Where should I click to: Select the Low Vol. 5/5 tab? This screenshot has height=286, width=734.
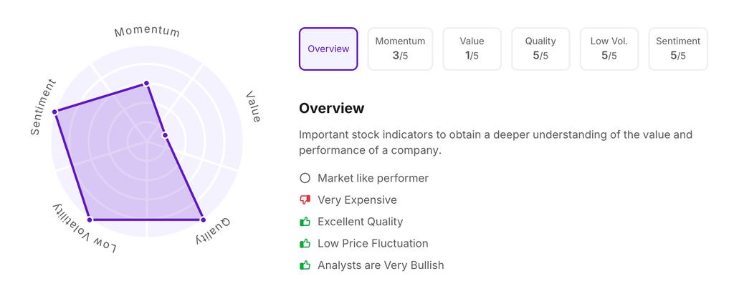pyautogui.click(x=609, y=49)
